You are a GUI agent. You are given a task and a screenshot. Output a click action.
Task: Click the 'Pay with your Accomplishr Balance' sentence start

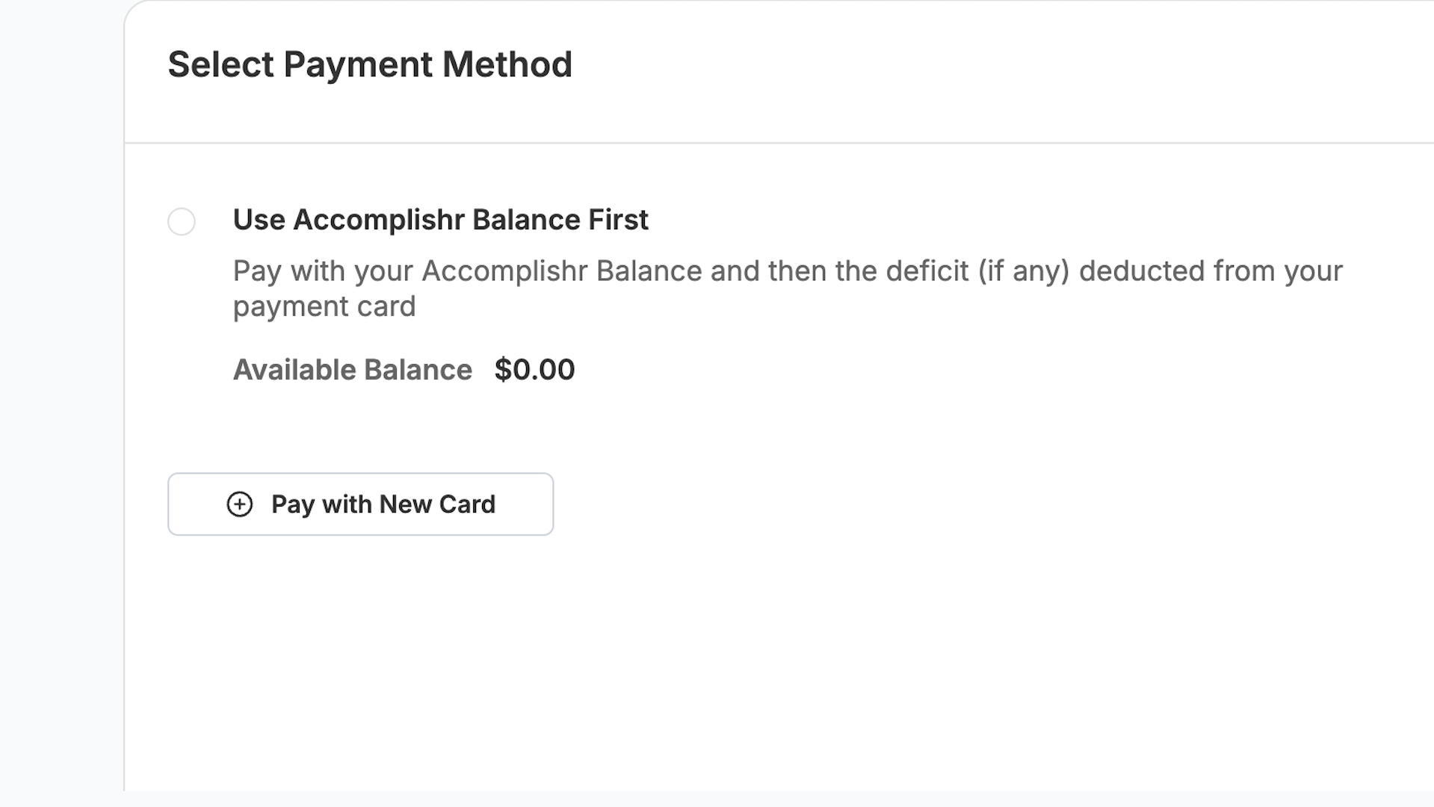pyautogui.click(x=468, y=271)
